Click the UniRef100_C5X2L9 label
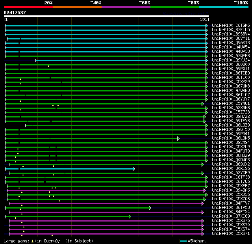The image size is (252, 244). (231, 147)
